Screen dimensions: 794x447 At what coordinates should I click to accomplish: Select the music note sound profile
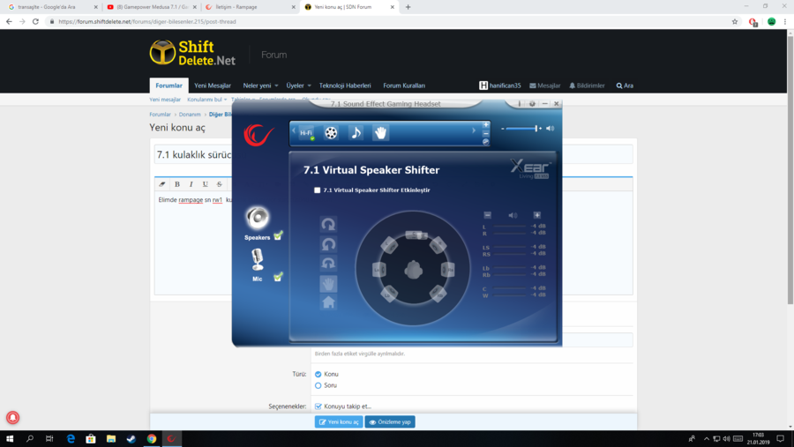(x=356, y=133)
